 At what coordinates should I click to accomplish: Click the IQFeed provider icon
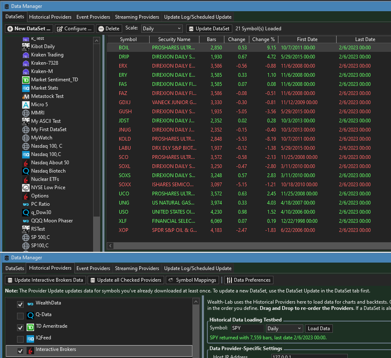click(30, 338)
